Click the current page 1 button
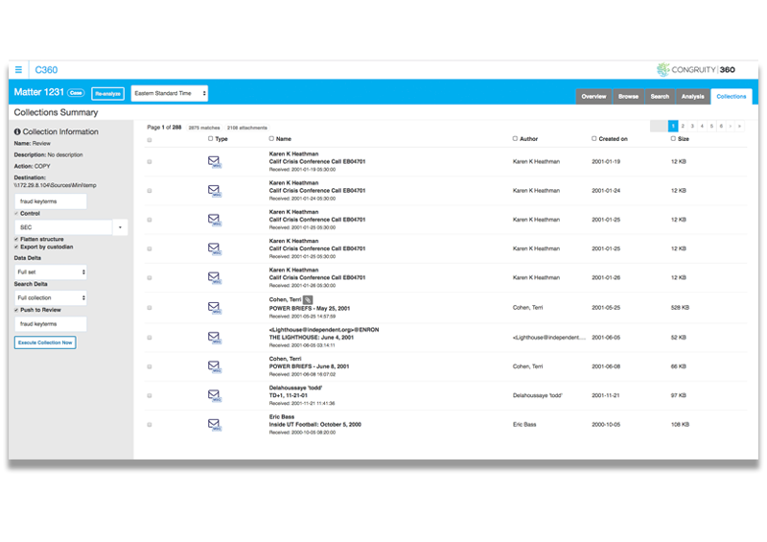Screen dimensions: 767x542 (x=673, y=127)
